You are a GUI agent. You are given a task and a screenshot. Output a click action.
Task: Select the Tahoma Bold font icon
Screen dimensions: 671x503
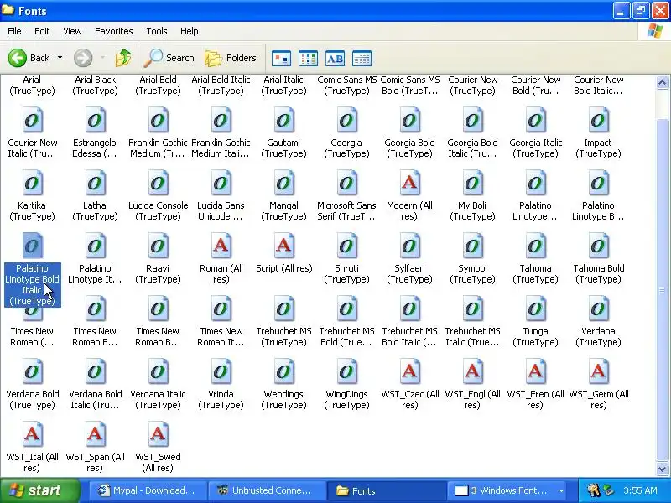(598, 246)
